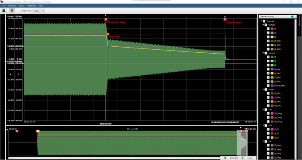Open the File menu
Screen dimensions: 302x160
point(4,6)
